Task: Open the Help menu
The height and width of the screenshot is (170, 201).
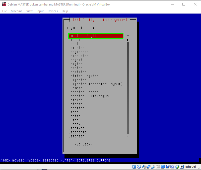Action: tap(65, 11)
